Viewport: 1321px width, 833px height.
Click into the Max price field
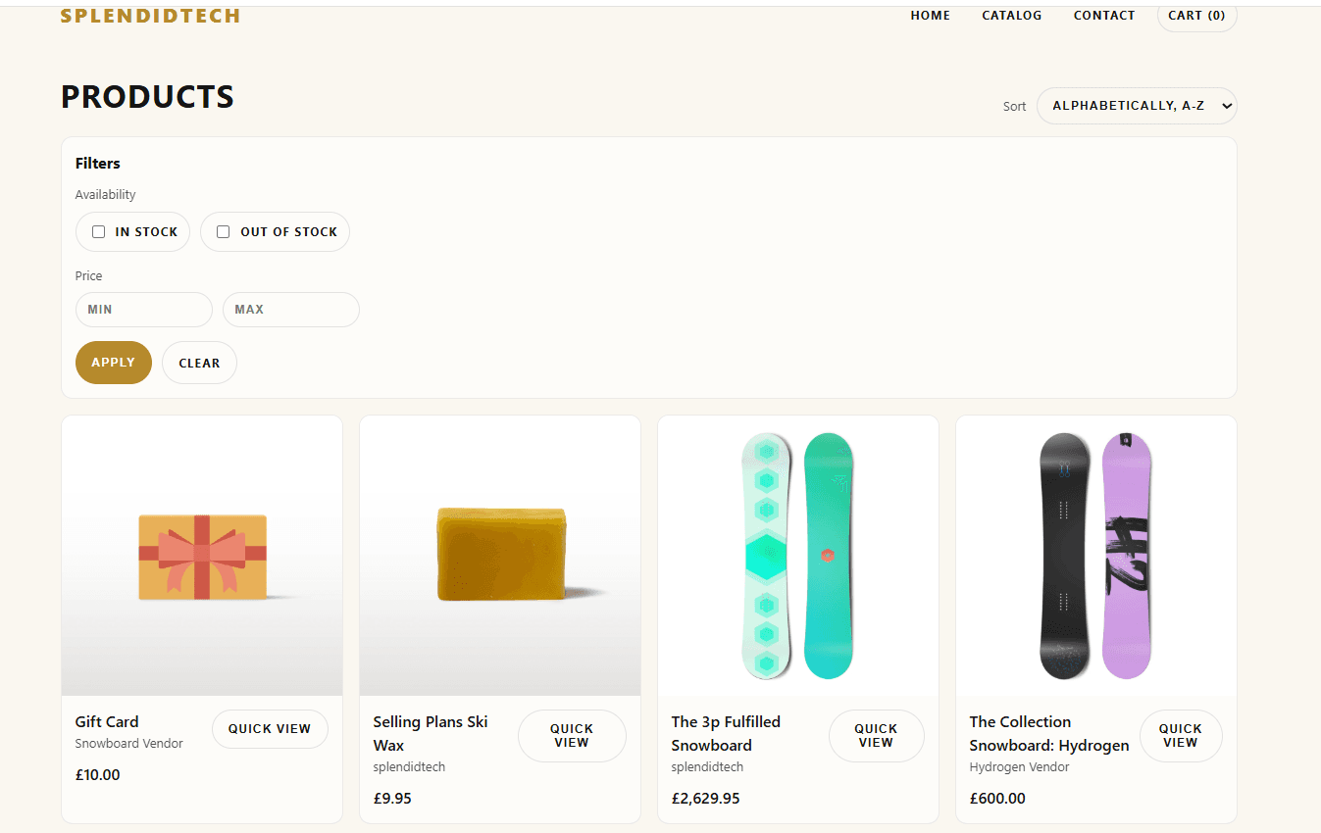coord(290,310)
